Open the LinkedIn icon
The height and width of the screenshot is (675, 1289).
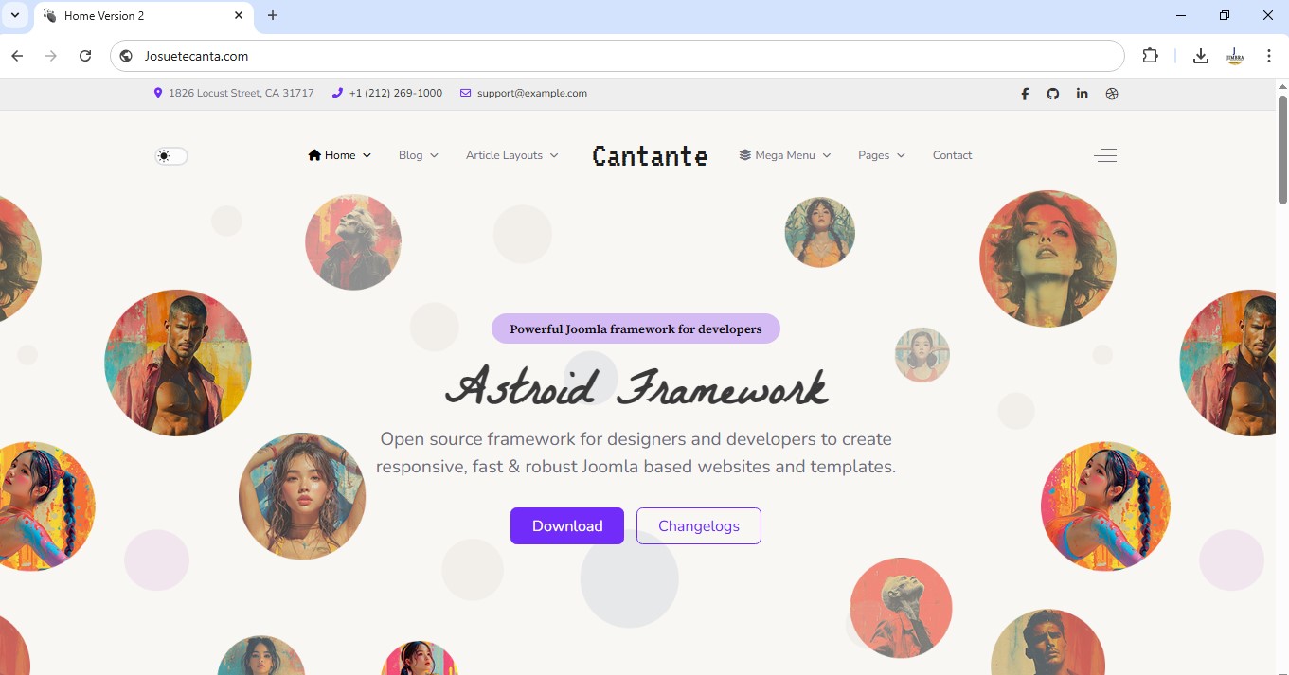pos(1083,94)
